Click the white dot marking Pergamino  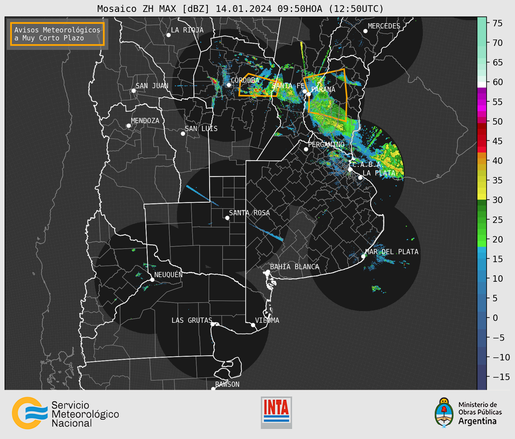coord(306,149)
